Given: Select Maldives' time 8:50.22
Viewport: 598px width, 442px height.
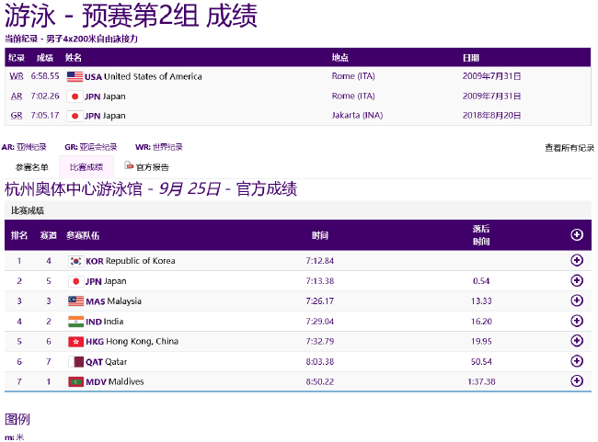Looking at the screenshot, I should (320, 381).
